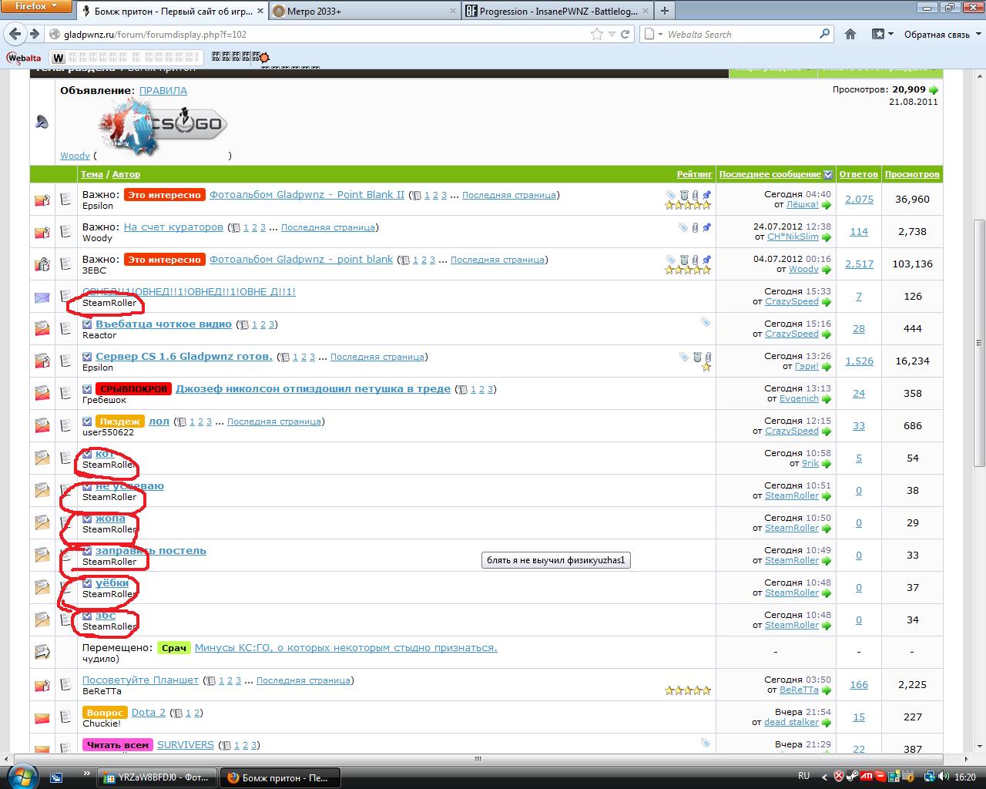Image resolution: width=986 pixels, height=789 pixels.
Task: Tick checkbox beside 'Въебатца чоткое видио' thread
Action: pos(87,324)
